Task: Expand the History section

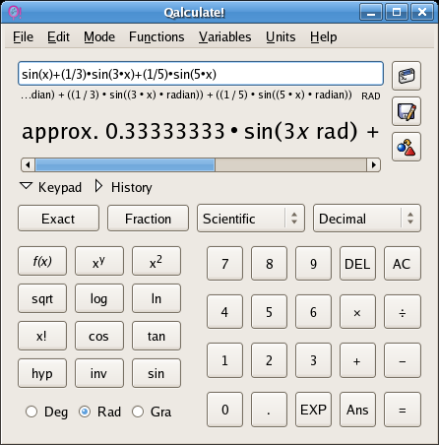Action: point(123,187)
